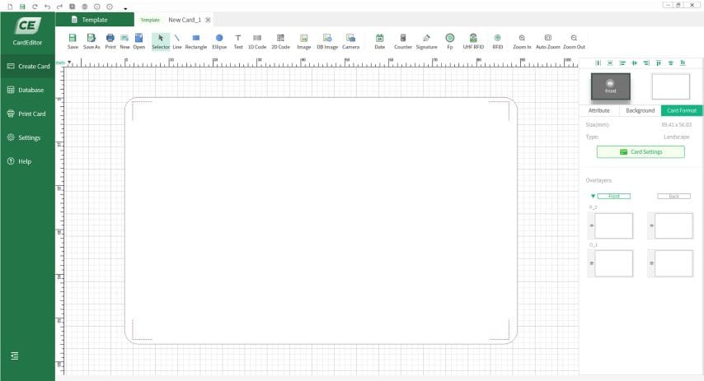Insert a Date field
This screenshot has height=381, width=704.
[379, 41]
